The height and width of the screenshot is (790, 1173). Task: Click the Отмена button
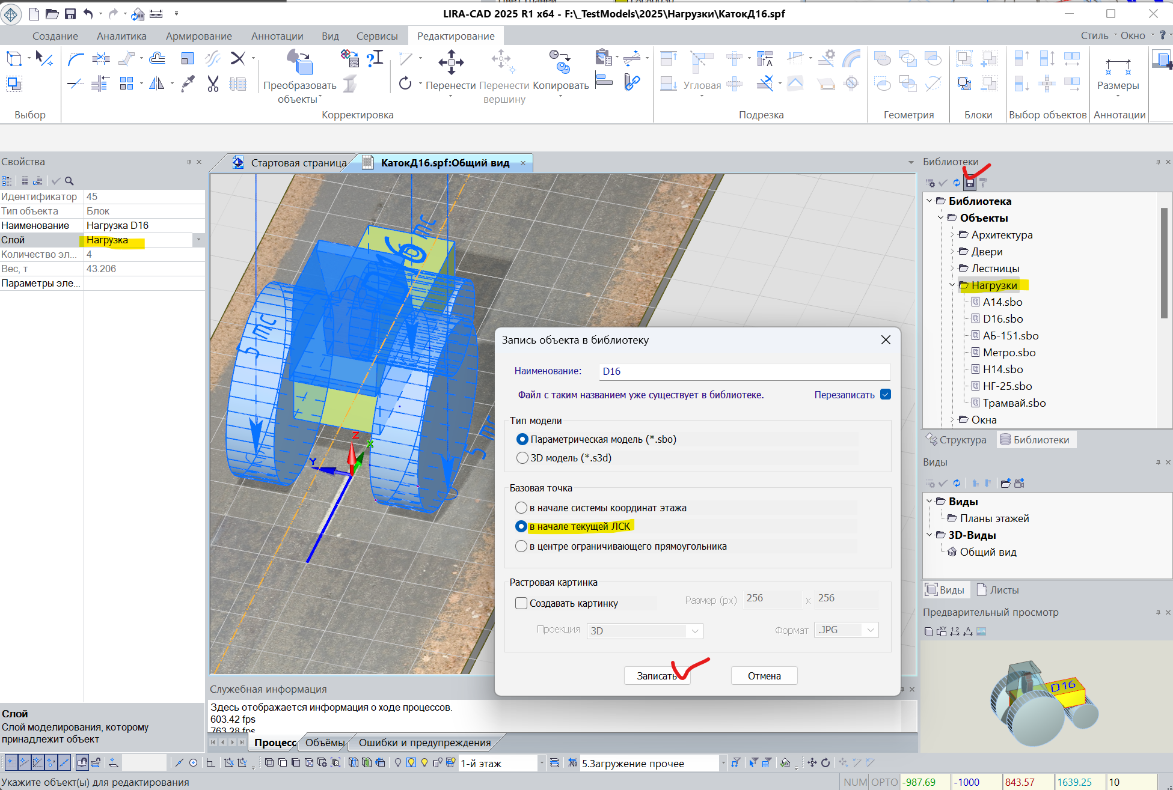pos(764,676)
